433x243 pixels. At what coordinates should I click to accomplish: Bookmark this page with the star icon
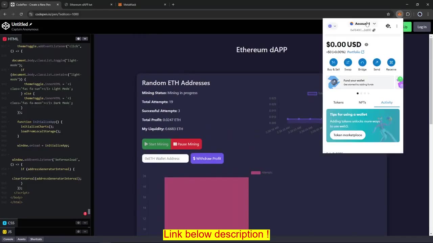pos(388,14)
